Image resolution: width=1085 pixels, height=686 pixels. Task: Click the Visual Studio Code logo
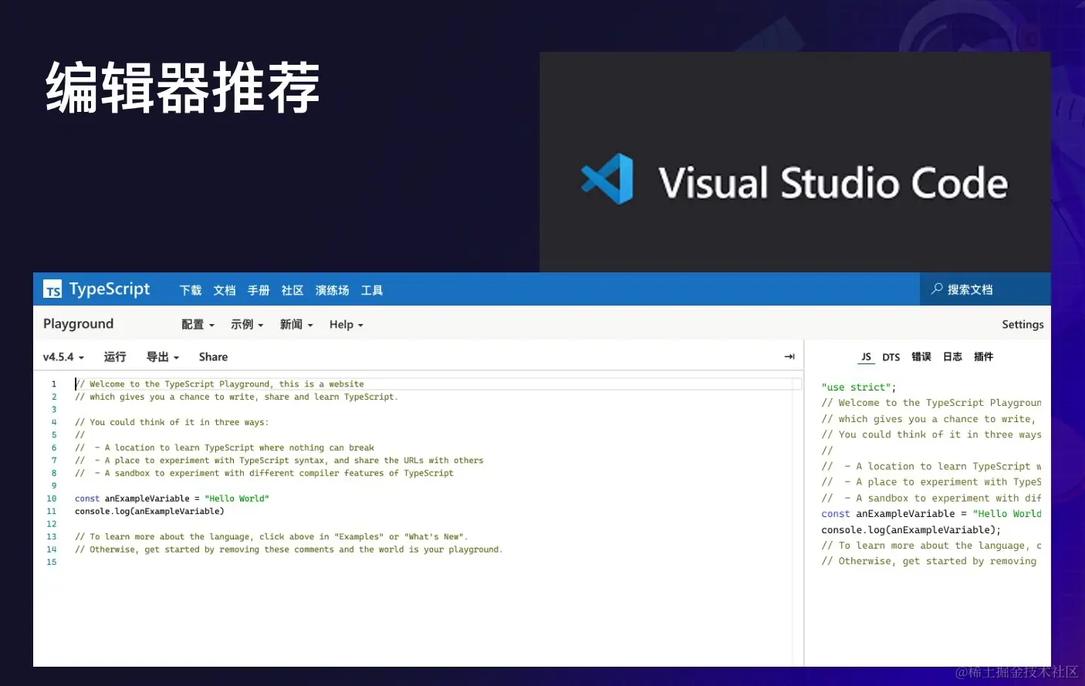click(x=607, y=179)
